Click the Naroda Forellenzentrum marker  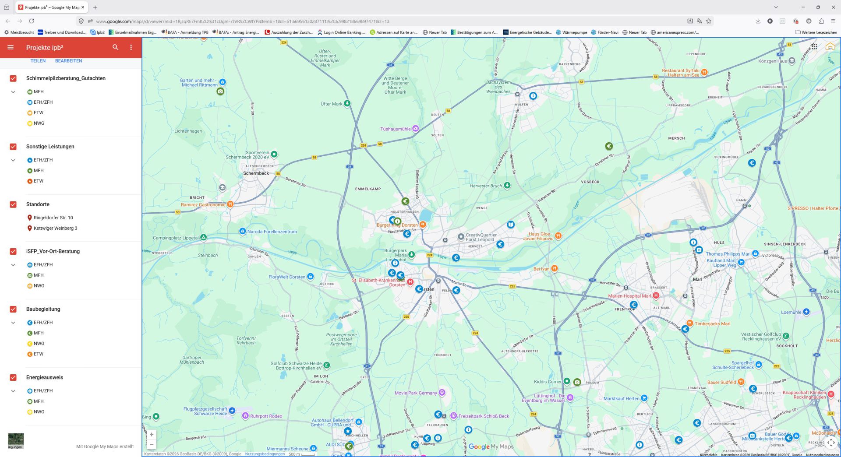(242, 231)
